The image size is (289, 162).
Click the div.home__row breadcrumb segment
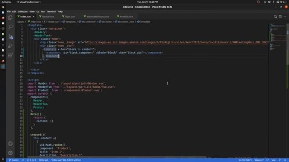tap(125, 22)
